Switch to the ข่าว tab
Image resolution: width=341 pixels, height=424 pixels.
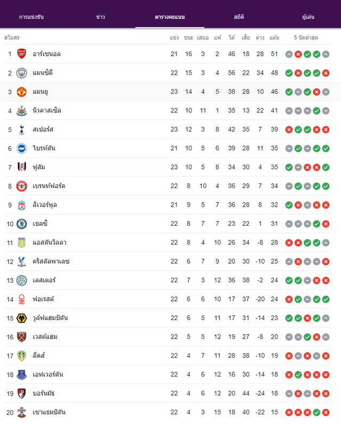(x=100, y=17)
